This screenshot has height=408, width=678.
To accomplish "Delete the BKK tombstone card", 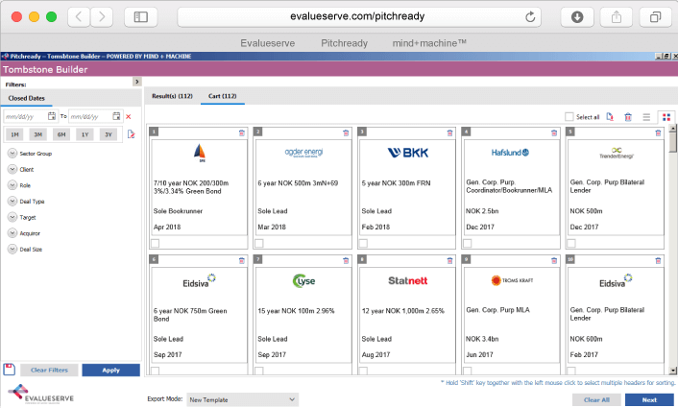I will [x=450, y=132].
